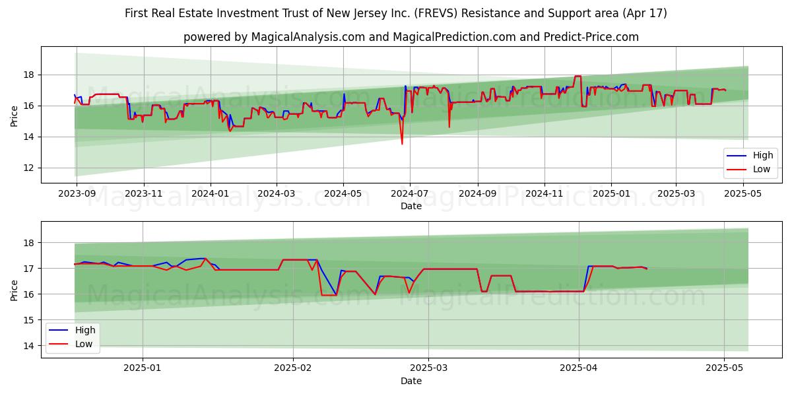792x396 pixels.
Task: Click the '2025-03' tick label on the bottom chart
Action: pos(428,369)
